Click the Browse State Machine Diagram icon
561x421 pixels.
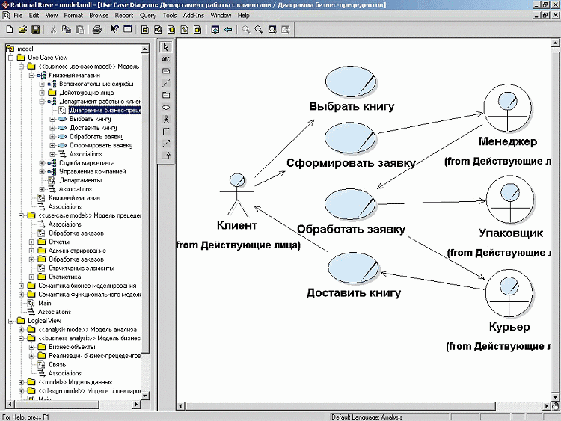click(184, 30)
